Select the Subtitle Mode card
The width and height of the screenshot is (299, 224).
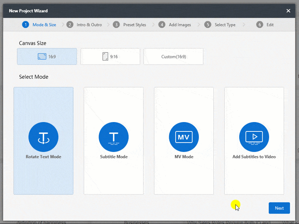[x=114, y=141]
